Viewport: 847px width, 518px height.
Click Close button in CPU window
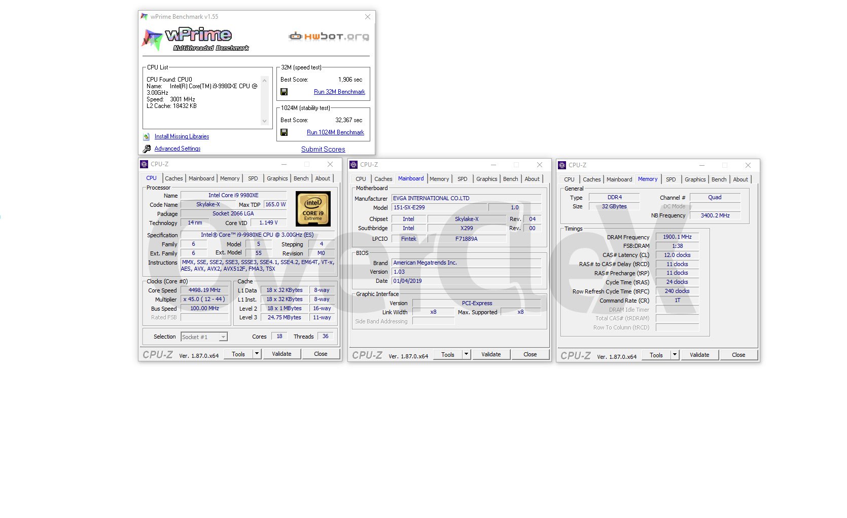pos(321,354)
